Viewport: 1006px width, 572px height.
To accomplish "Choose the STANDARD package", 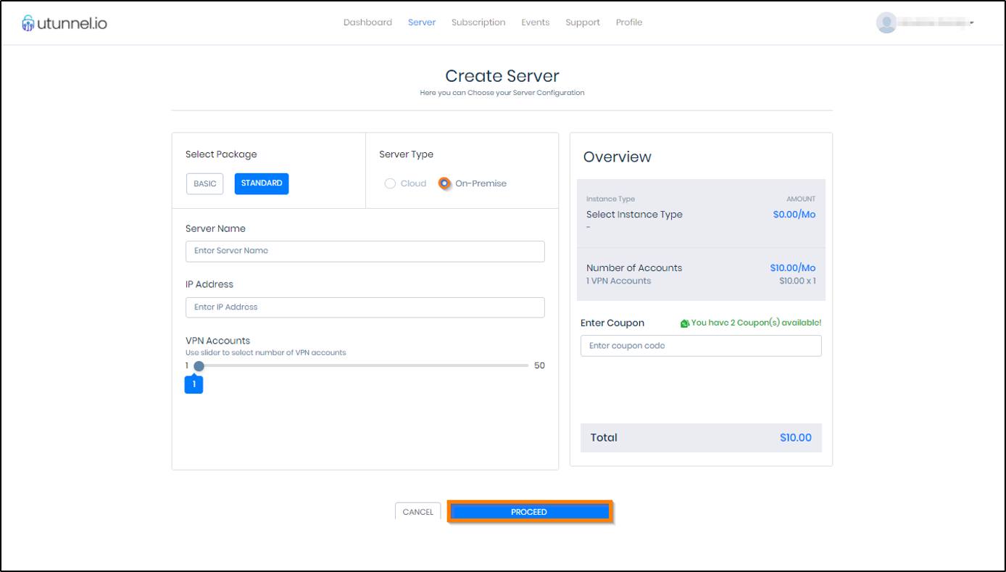I will [x=261, y=183].
